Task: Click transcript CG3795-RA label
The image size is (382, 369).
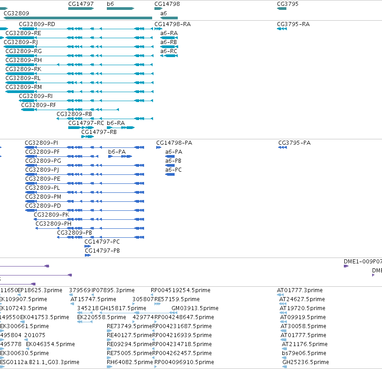Action: (293, 24)
